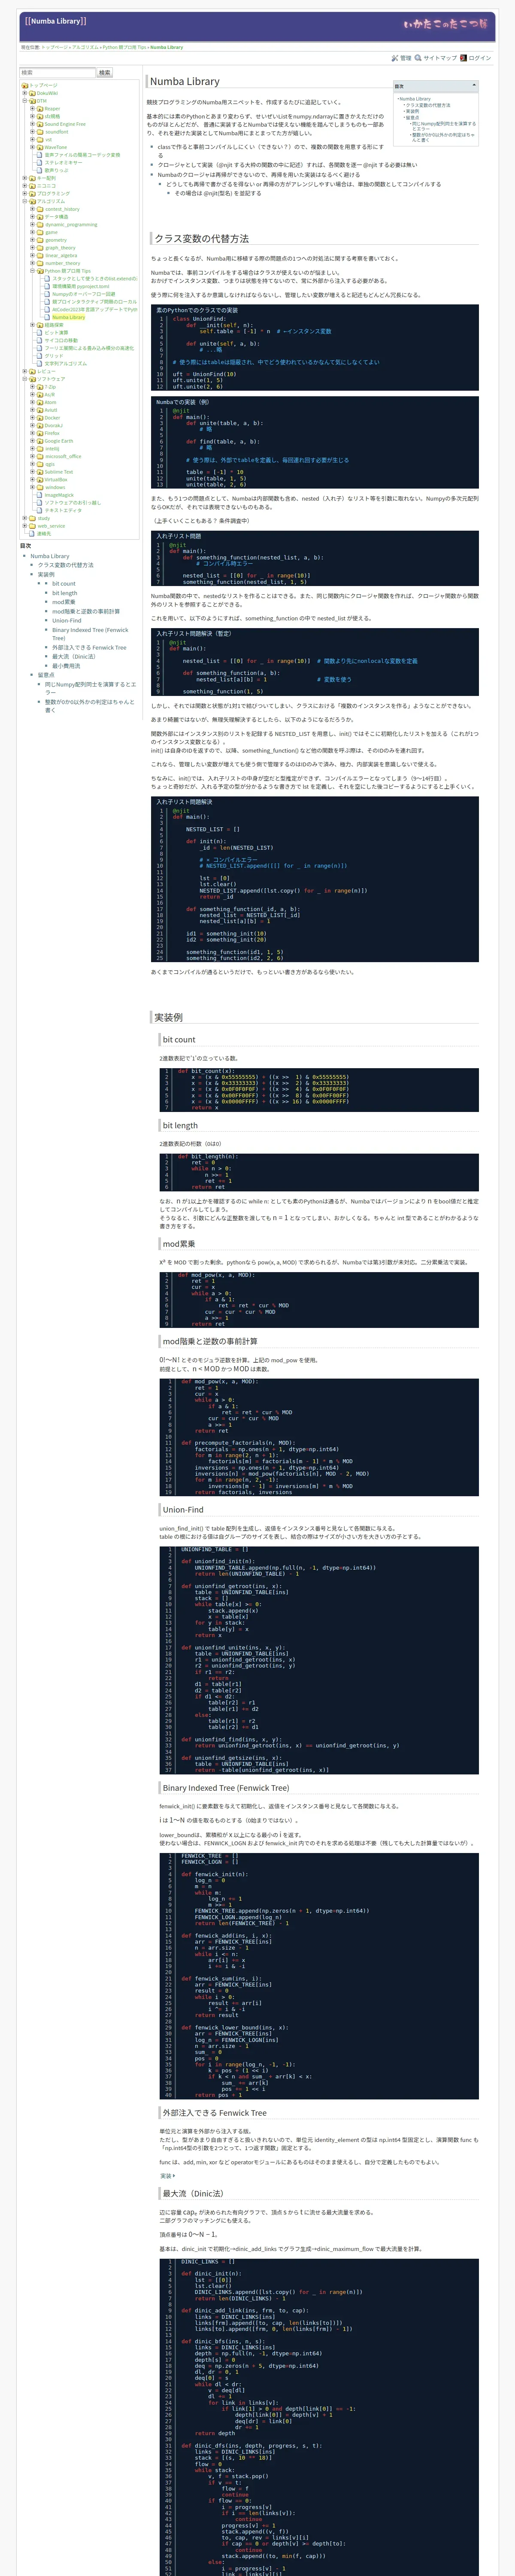515x2576 pixels.
Task: Open the ログイン link
Action: (479, 58)
